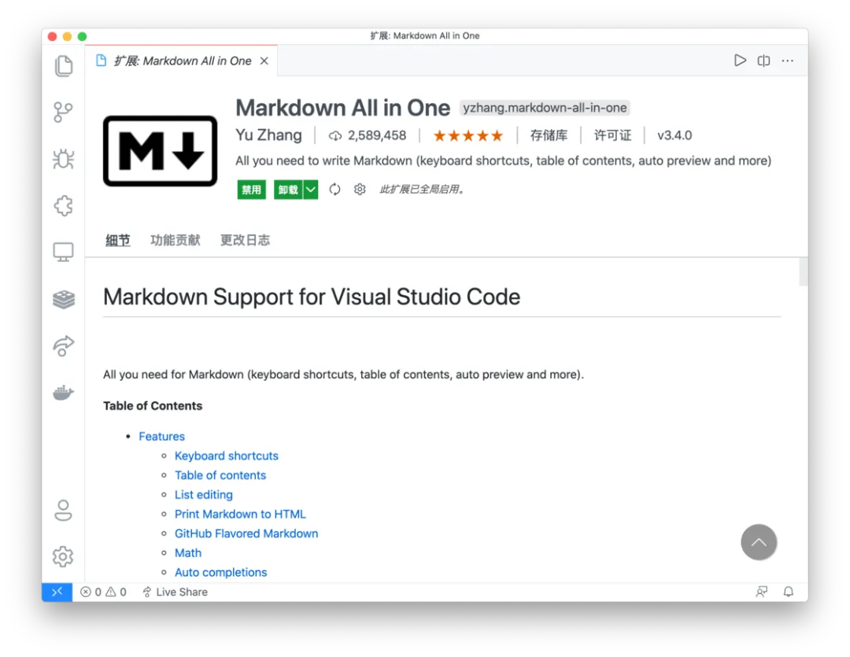Click the vertical scrollbar thumb
The width and height of the screenshot is (850, 657).
coord(804,271)
